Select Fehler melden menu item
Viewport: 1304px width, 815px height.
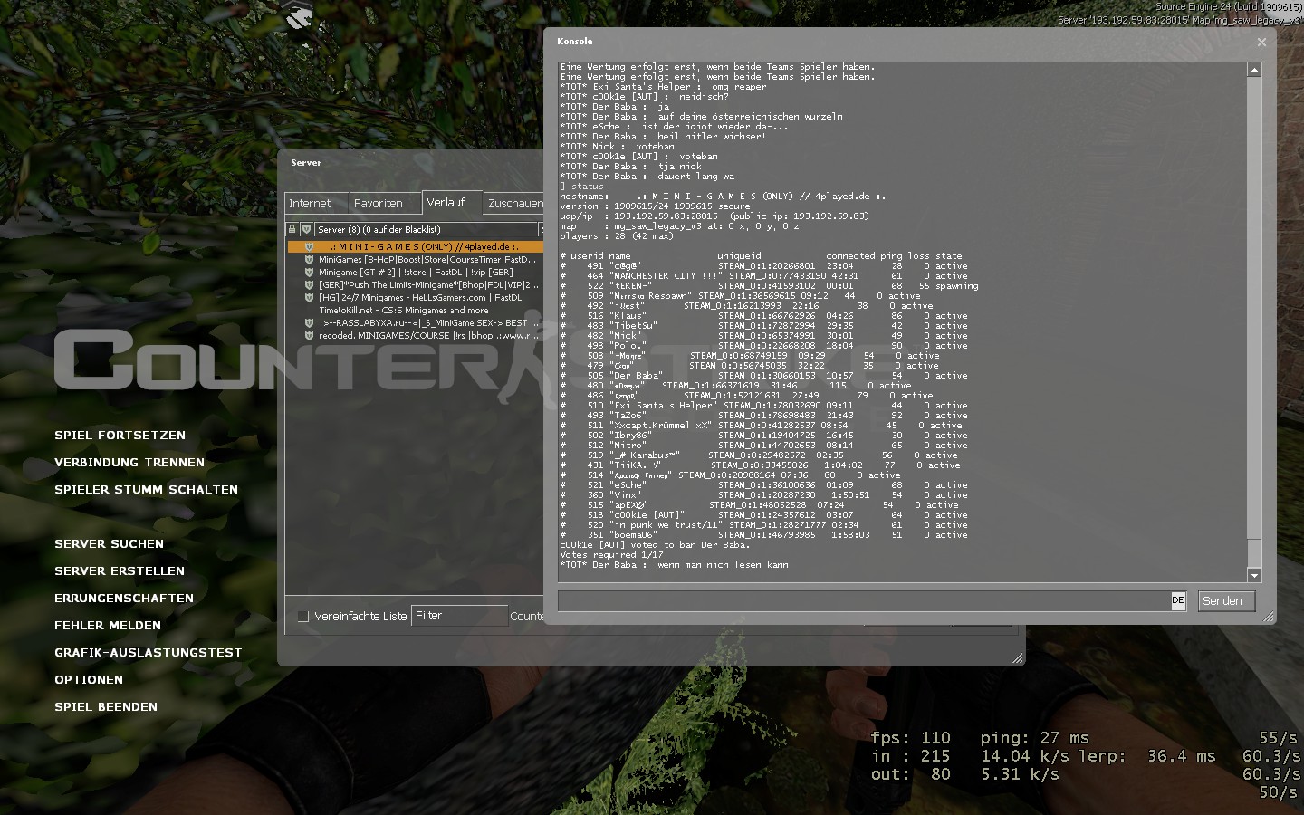[x=108, y=626]
